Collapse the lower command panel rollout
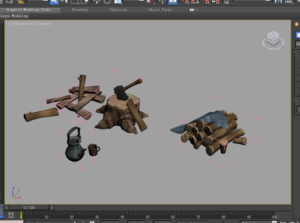 (x=297, y=101)
